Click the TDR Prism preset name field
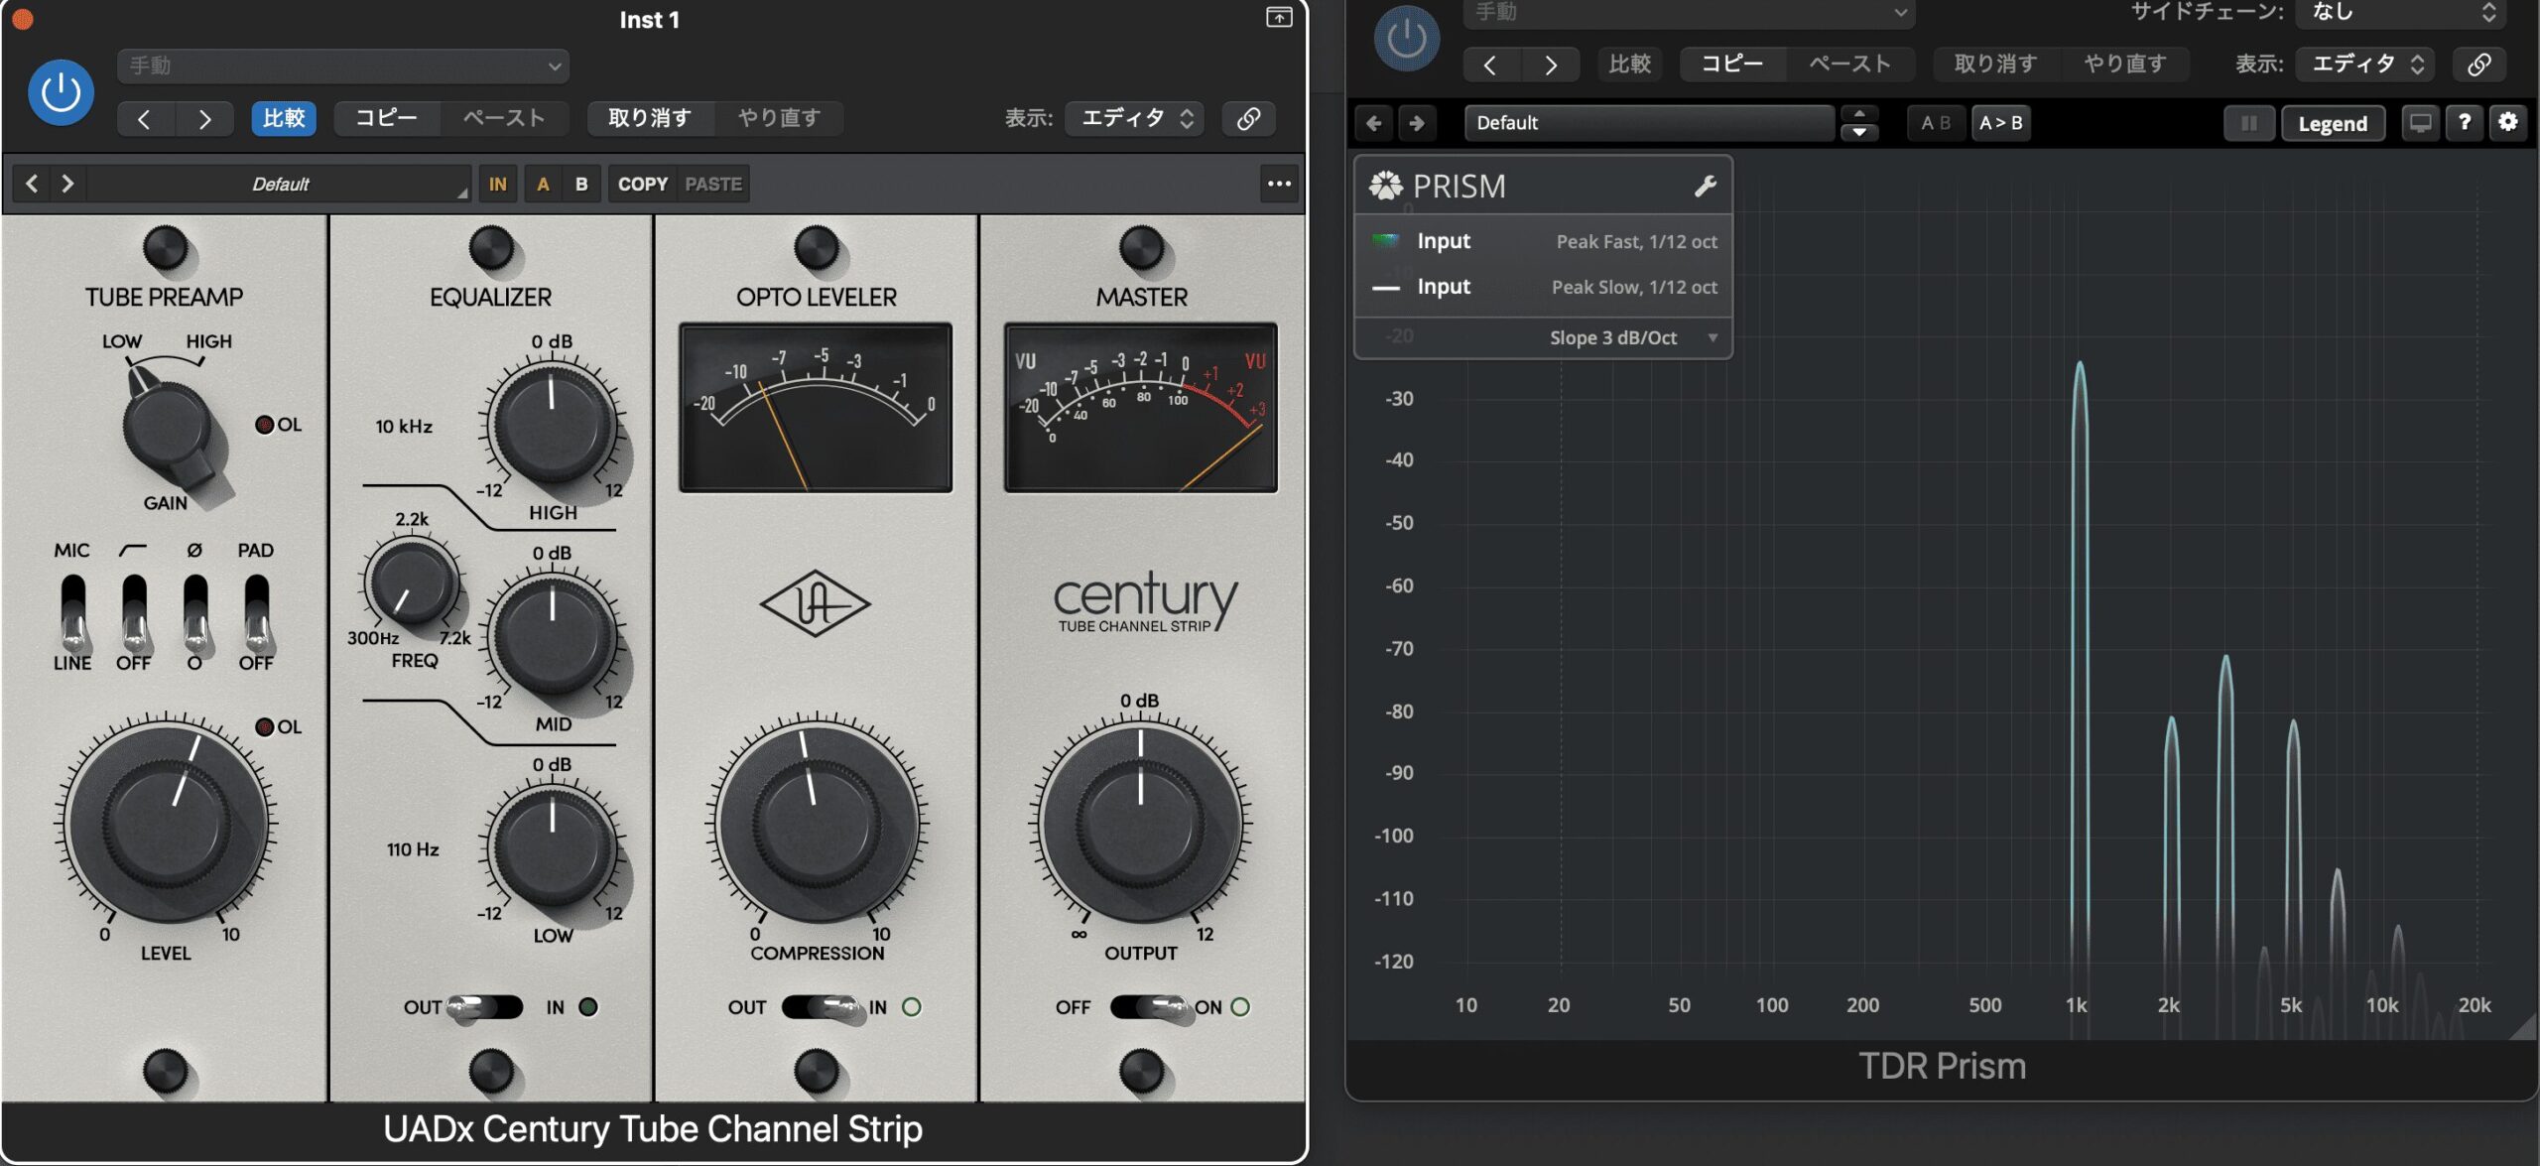This screenshot has width=2540, height=1166. [x=1647, y=123]
